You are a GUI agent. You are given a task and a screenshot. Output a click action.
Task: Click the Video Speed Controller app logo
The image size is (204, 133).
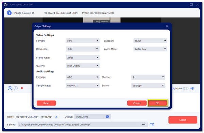5,5
